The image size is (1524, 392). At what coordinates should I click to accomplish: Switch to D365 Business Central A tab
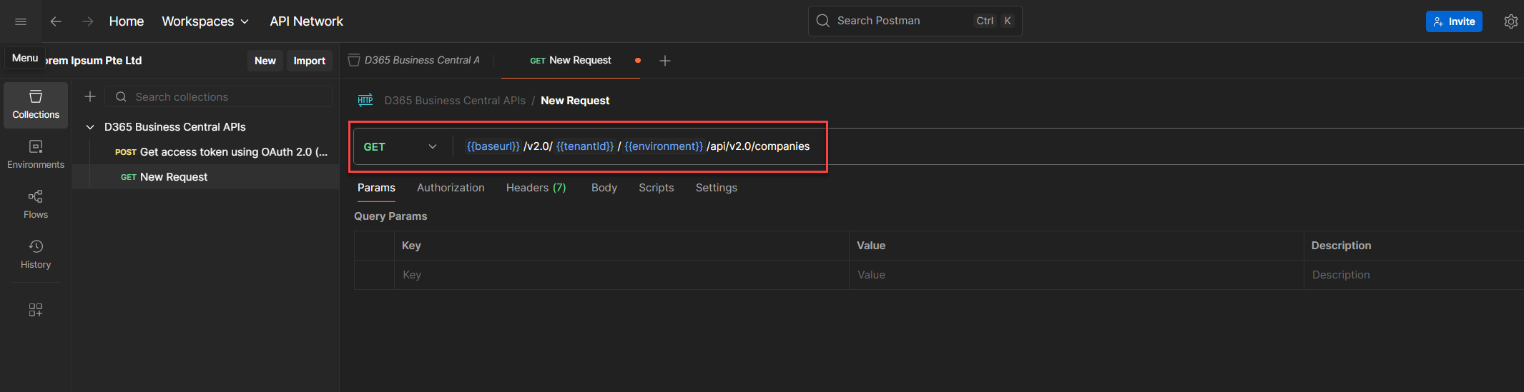click(414, 61)
